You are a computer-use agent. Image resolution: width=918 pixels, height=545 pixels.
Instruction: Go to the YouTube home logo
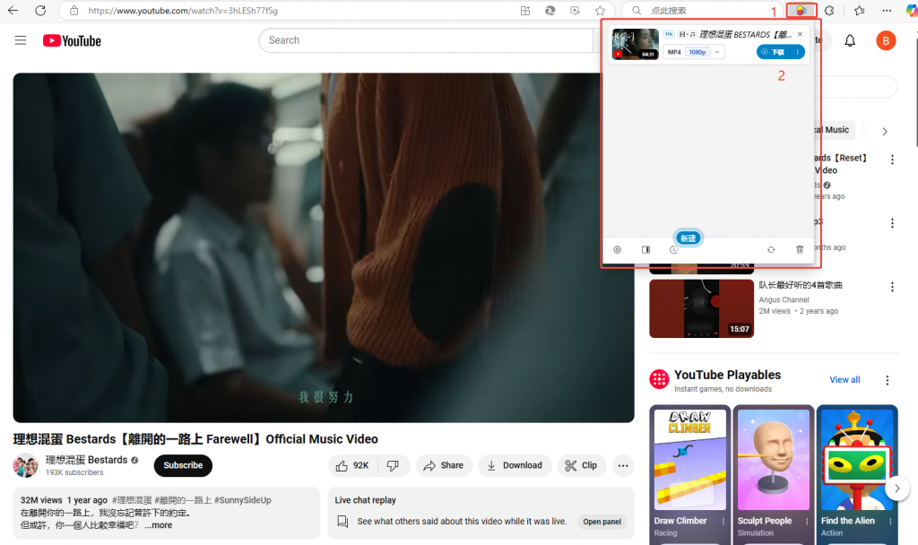pos(72,40)
